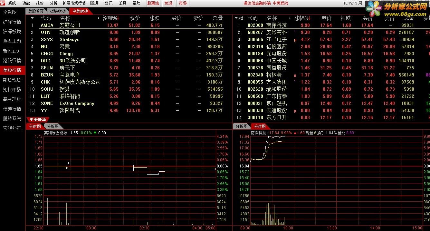
Task: Sort US stocks by 代码 column header
Action: tap(46, 18)
